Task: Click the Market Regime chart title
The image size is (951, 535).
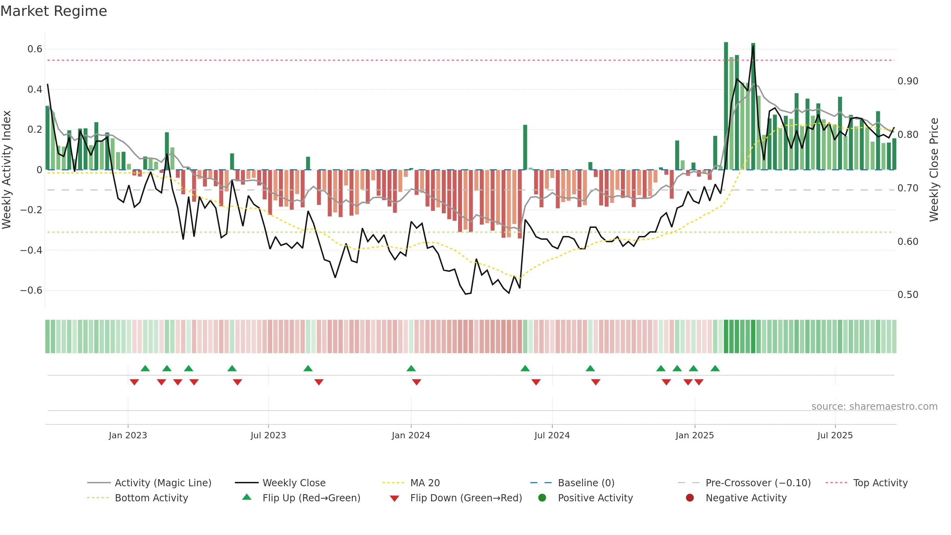Action: click(53, 11)
